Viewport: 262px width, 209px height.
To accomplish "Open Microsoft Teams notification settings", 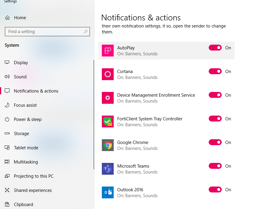I will point(166,169).
